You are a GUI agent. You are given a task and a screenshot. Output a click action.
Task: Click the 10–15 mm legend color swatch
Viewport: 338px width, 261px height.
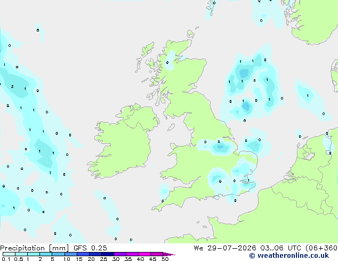click(x=71, y=254)
